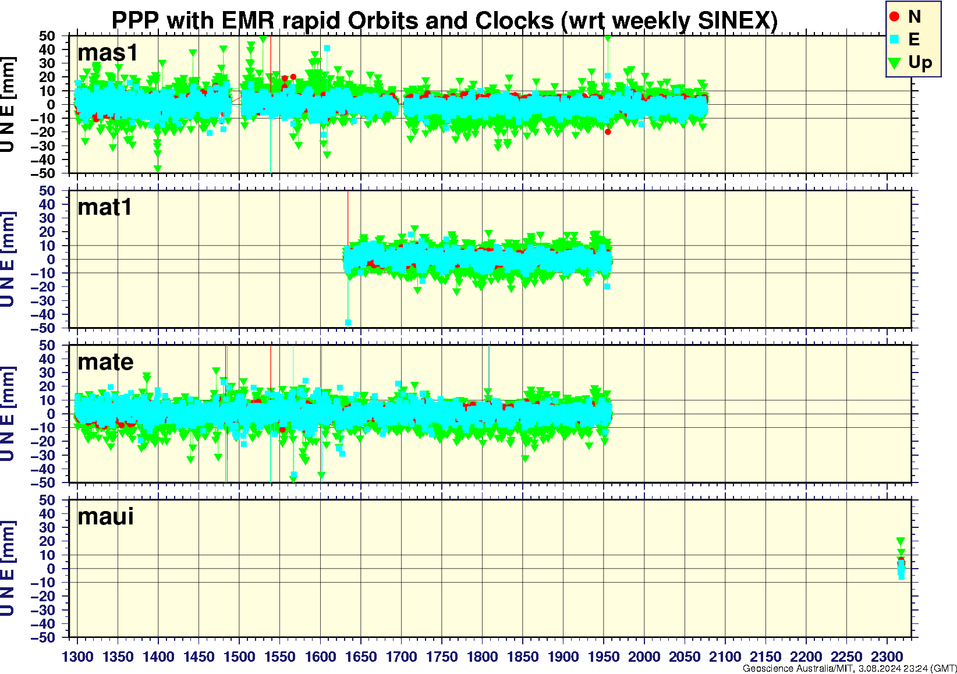Click the 30 y-axis tick of the mate panel
The height and width of the screenshot is (674, 957).
pos(47,373)
